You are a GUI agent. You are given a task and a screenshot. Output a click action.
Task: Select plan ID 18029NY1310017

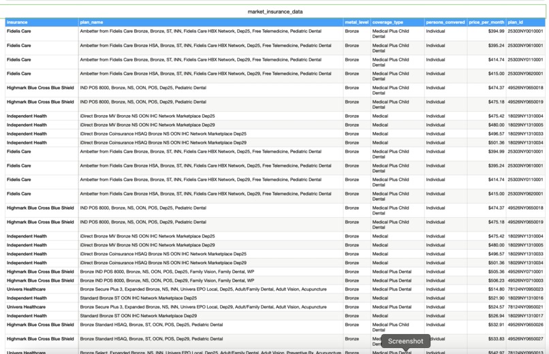click(x=526, y=316)
